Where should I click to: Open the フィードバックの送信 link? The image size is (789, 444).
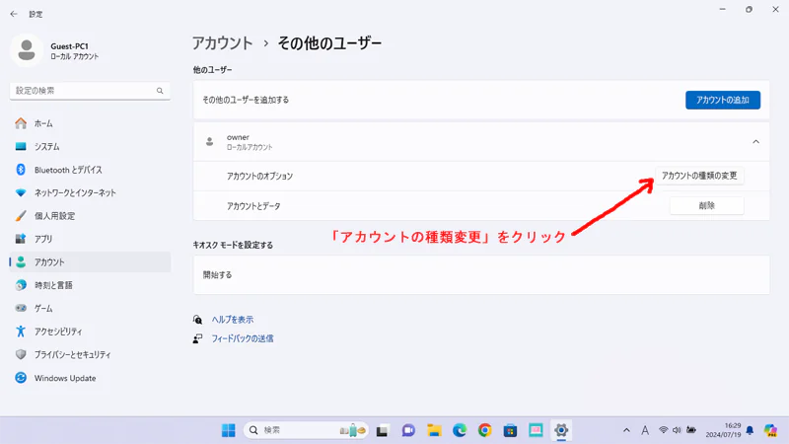click(243, 338)
